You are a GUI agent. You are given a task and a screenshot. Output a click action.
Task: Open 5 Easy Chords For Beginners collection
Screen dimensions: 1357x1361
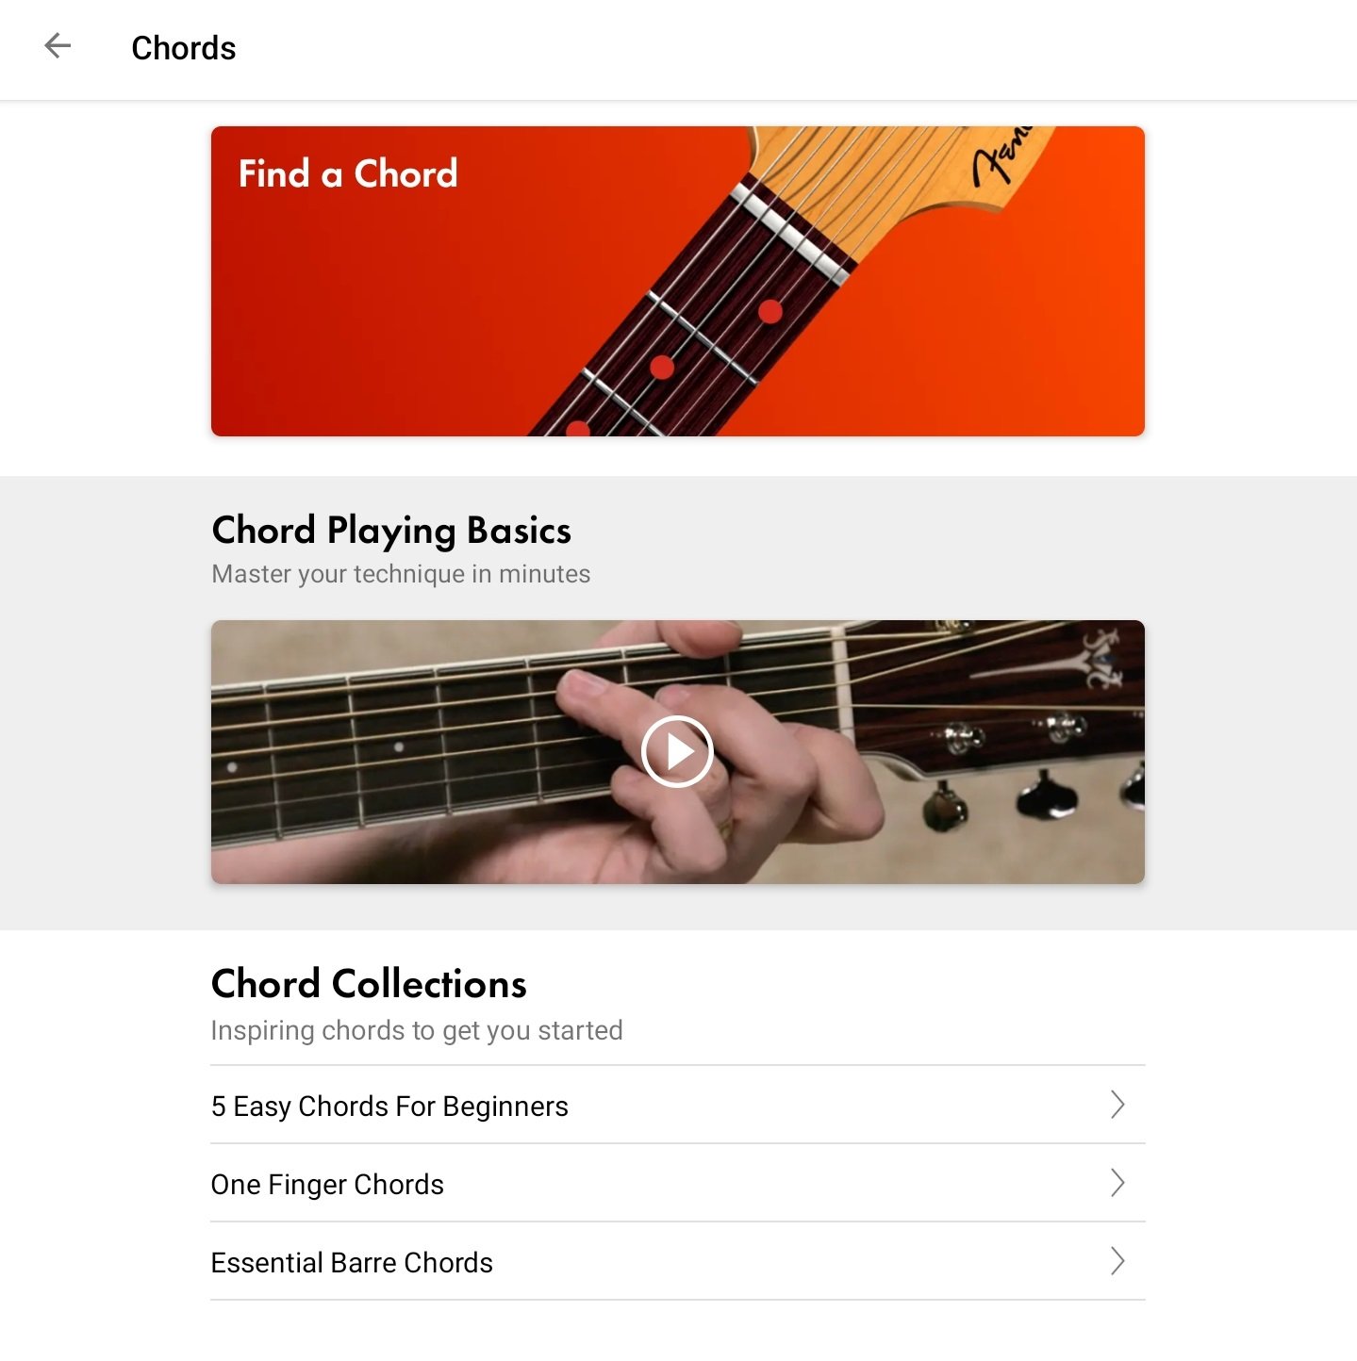click(389, 1107)
